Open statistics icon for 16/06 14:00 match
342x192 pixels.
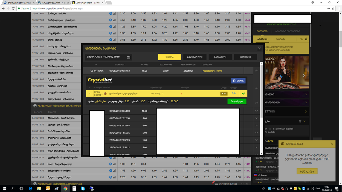tap(114, 27)
